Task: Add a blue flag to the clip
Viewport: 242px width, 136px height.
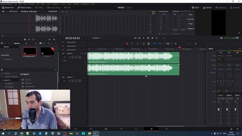Action: (154, 44)
